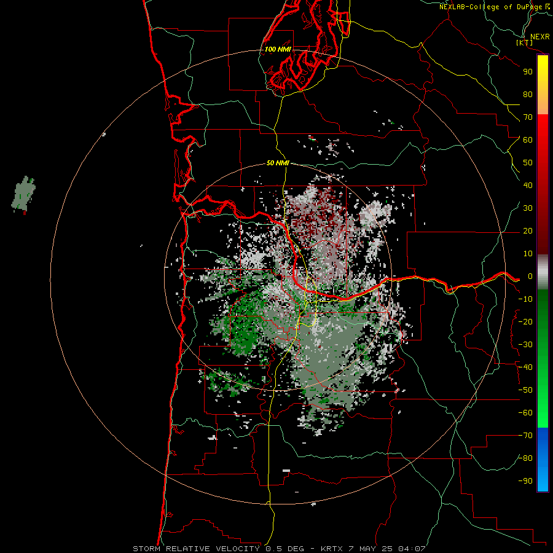Select the 50 NMI range ring label
The image size is (553, 553).
click(278, 163)
